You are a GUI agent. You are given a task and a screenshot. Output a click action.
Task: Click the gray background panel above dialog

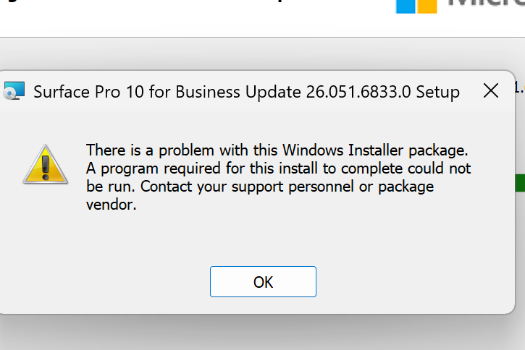tap(262, 53)
